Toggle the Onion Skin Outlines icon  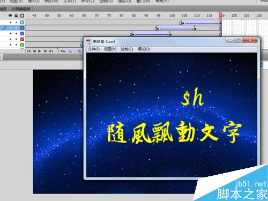(x=75, y=51)
